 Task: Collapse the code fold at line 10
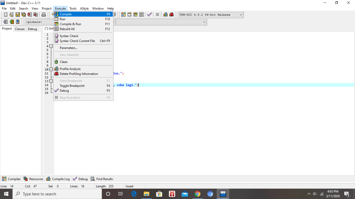tap(51, 69)
